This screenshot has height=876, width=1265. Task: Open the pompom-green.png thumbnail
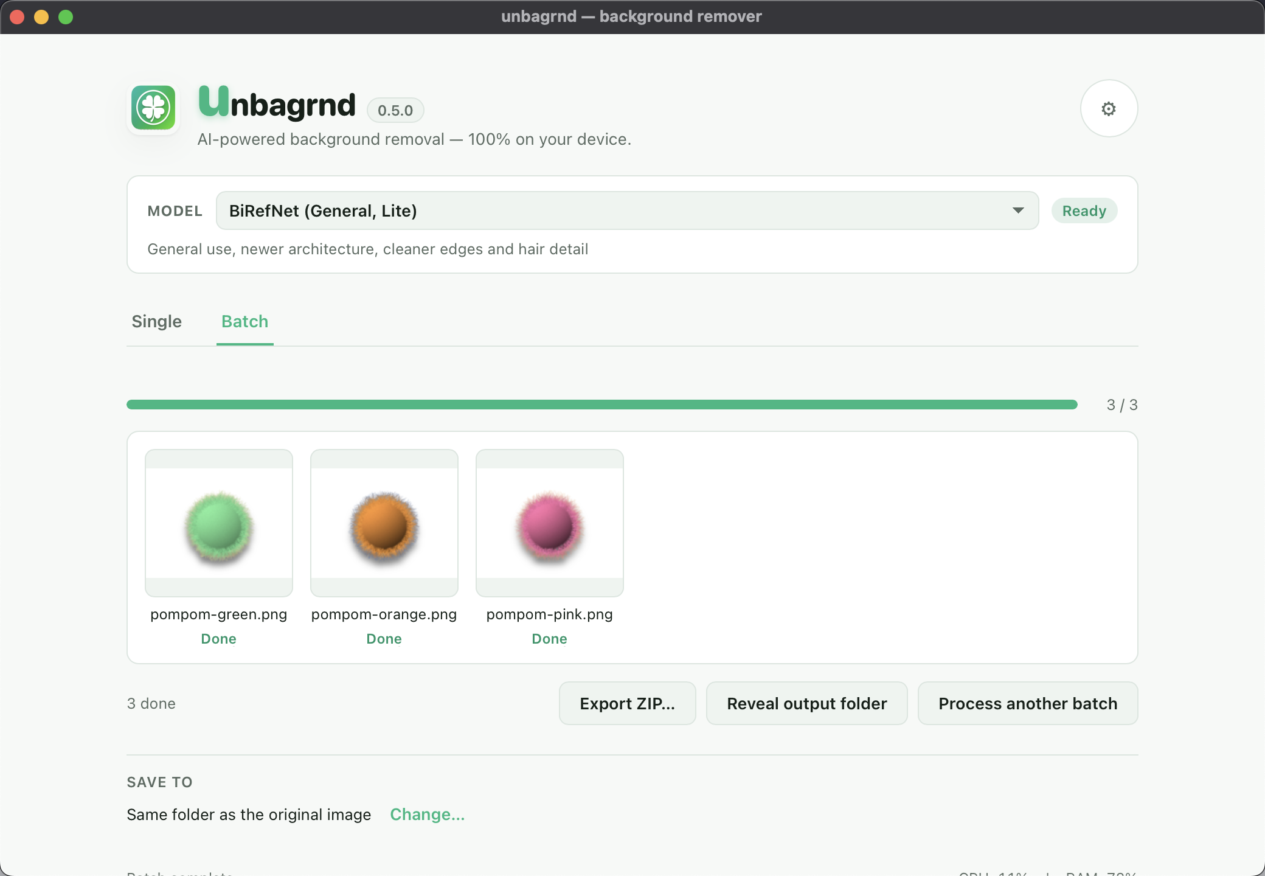(219, 523)
